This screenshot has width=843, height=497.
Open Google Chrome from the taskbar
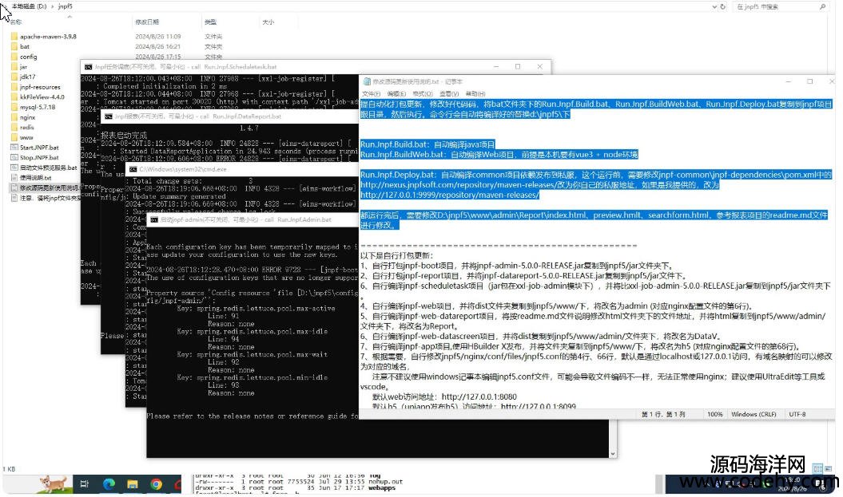(x=156, y=484)
